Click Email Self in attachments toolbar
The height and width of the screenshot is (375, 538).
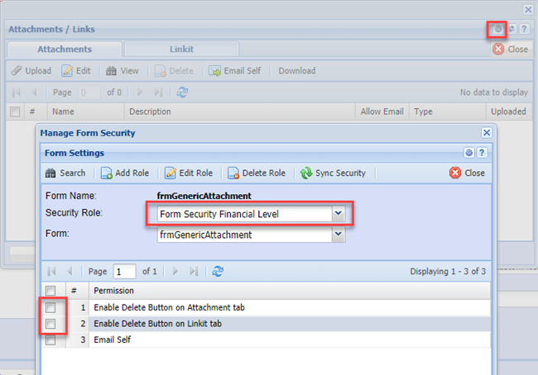coord(234,71)
